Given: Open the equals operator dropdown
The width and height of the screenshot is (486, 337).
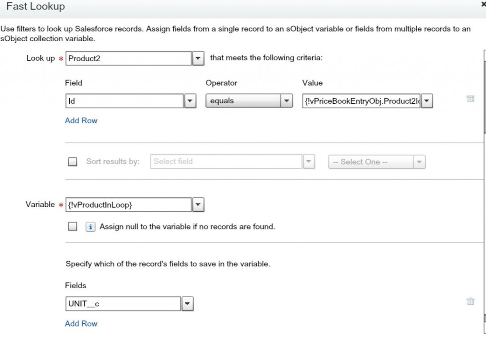Looking at the screenshot, I should [x=286, y=101].
